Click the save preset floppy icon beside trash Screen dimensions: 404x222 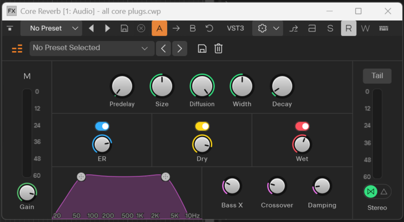(x=202, y=48)
